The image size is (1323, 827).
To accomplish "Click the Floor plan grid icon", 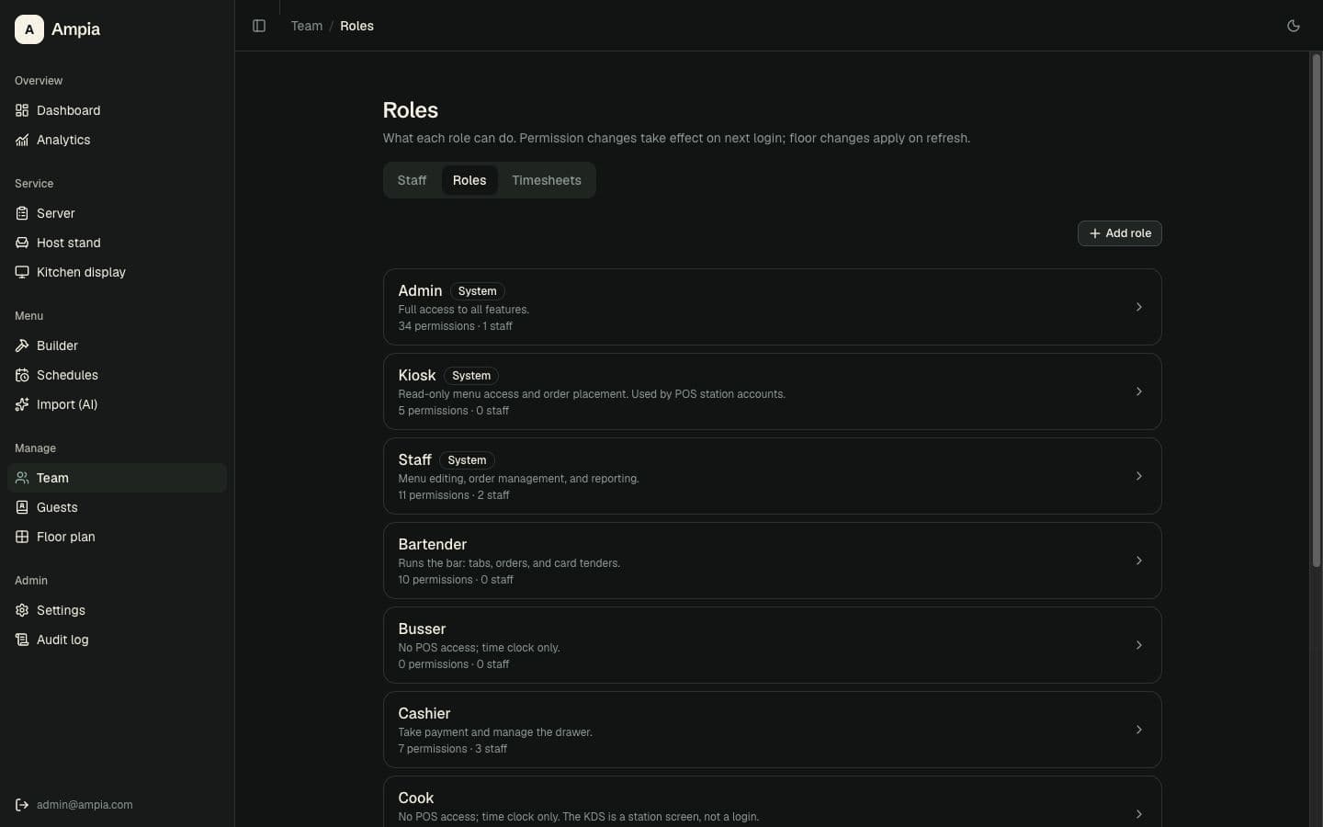I will click(x=22, y=537).
